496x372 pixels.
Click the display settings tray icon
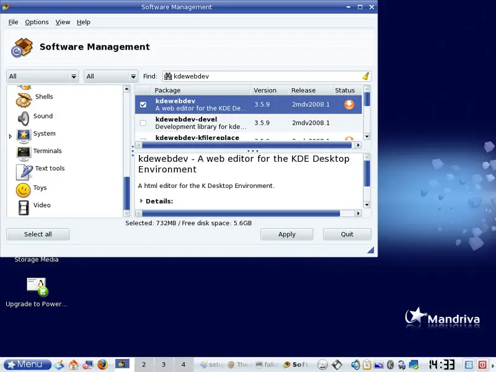coord(379,365)
